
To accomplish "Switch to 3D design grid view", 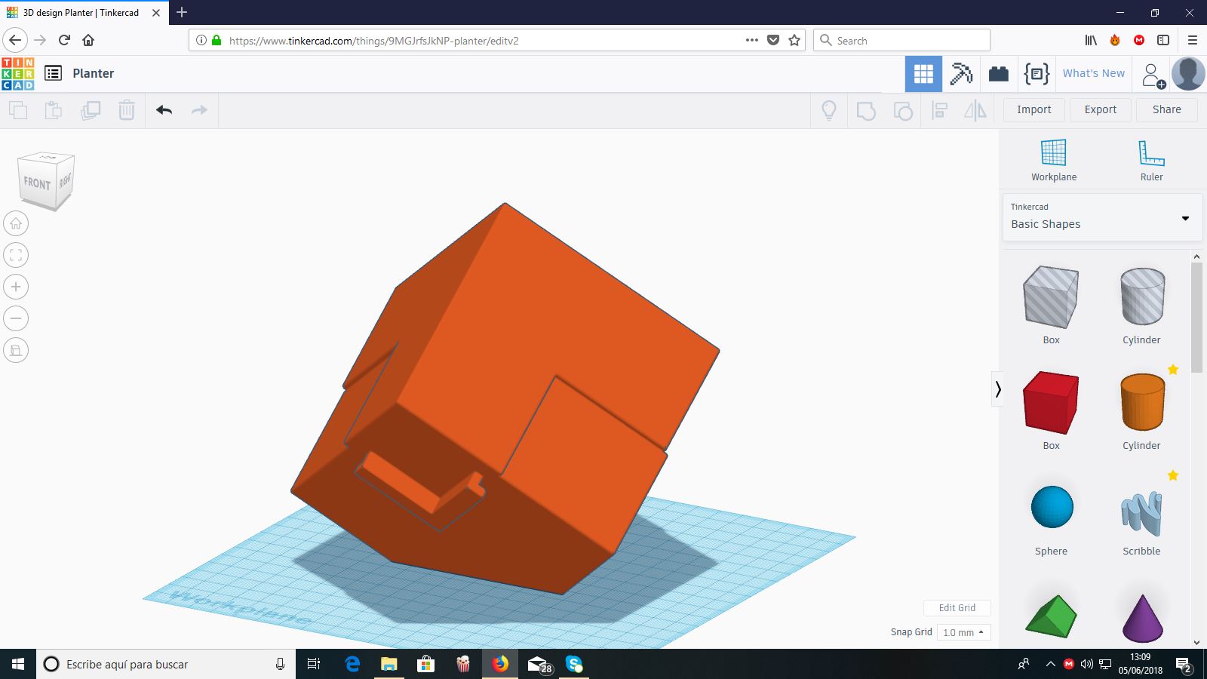I will coord(923,73).
